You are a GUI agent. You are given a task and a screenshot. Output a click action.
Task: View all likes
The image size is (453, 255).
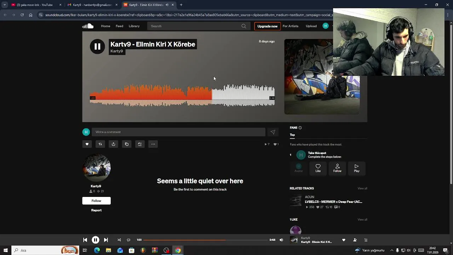(x=362, y=220)
